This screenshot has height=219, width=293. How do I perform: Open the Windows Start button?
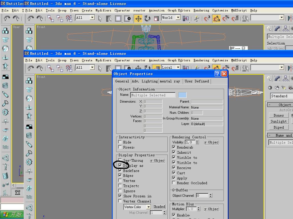(x=12, y=214)
